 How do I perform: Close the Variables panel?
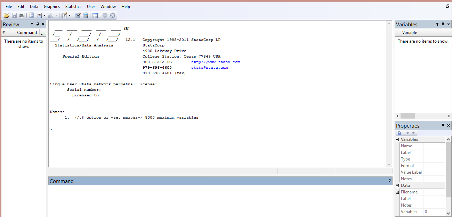pos(449,24)
